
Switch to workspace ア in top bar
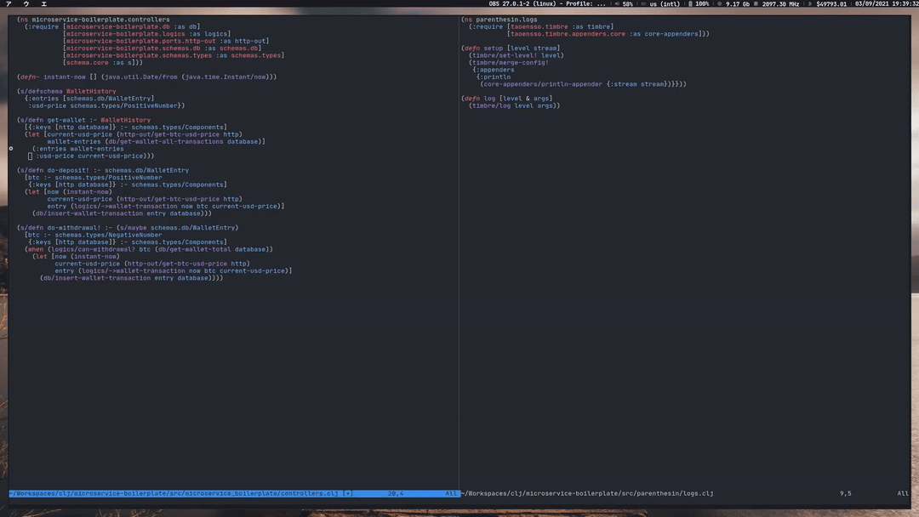click(9, 3)
